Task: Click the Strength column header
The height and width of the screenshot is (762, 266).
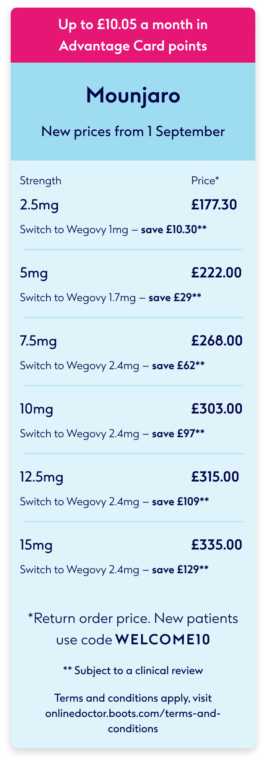Action: (x=41, y=180)
